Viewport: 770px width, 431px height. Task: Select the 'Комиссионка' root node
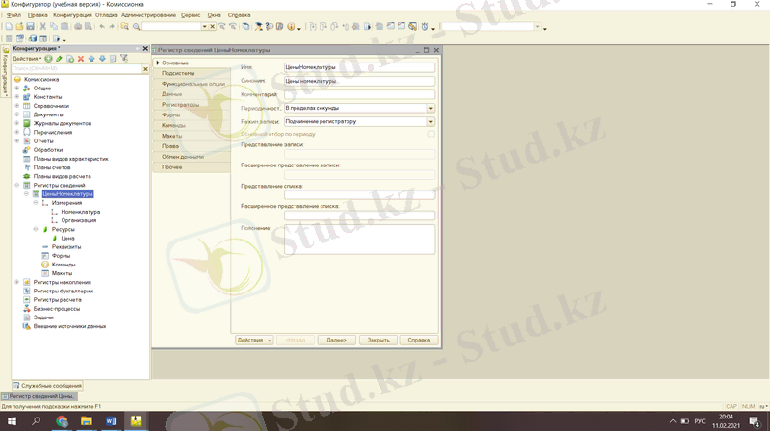[x=41, y=79]
